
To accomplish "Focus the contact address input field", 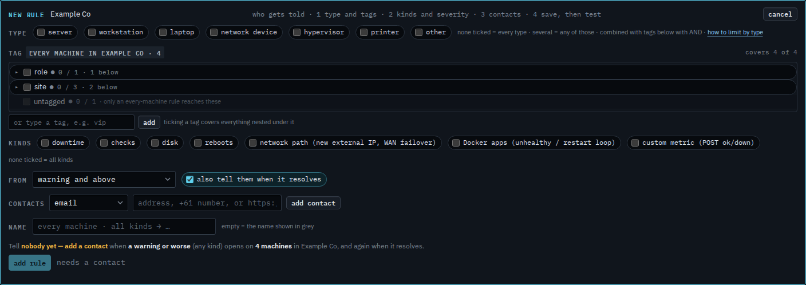I will click(207, 203).
